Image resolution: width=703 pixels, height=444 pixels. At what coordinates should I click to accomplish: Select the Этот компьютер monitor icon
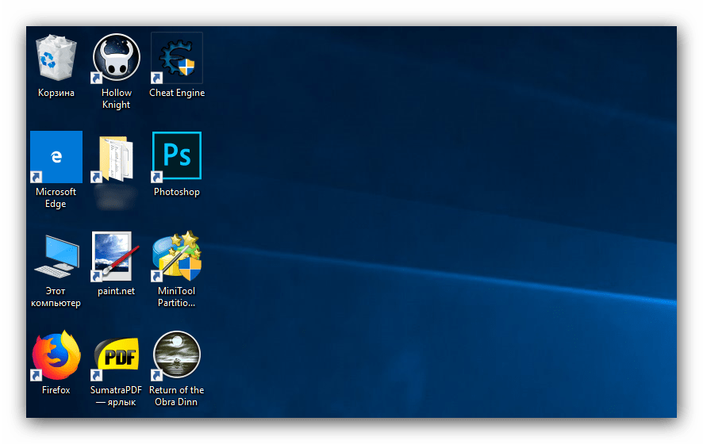coord(56,256)
